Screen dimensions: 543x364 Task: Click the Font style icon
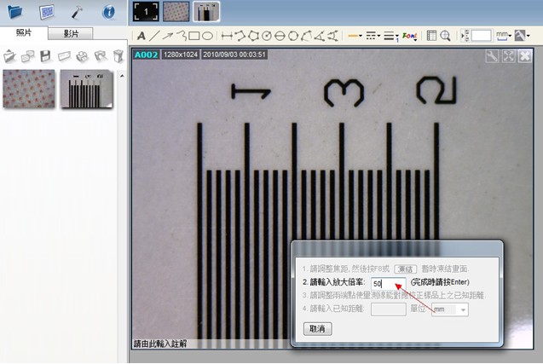point(408,37)
